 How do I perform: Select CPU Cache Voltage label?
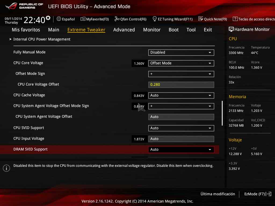29,95
